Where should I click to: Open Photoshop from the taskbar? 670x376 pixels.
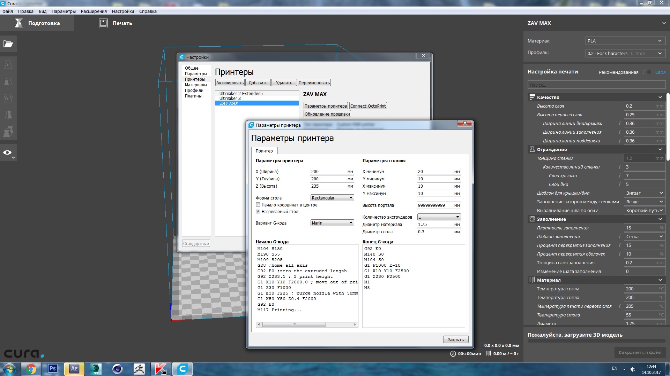point(53,369)
